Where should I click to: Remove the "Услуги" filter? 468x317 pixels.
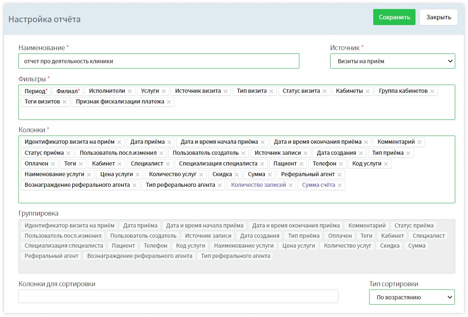pyautogui.click(x=164, y=91)
